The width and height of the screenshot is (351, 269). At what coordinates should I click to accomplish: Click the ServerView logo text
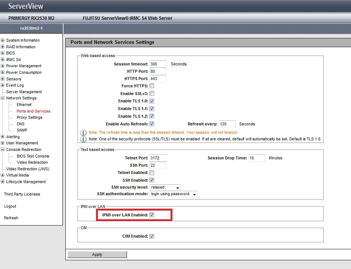(x=26, y=6)
